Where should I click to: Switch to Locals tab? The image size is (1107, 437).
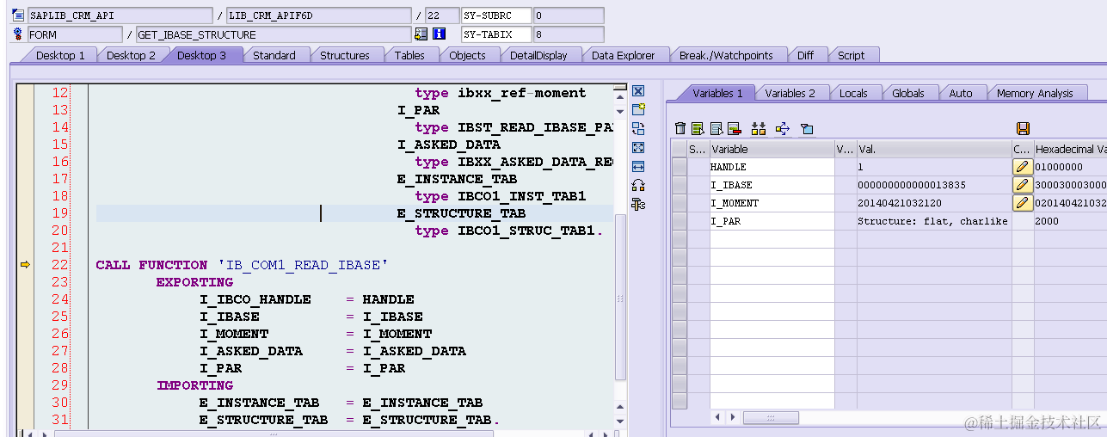click(853, 93)
